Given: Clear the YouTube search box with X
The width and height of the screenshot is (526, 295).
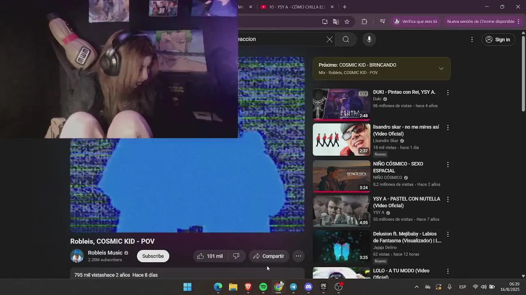Looking at the screenshot, I should [x=330, y=39].
